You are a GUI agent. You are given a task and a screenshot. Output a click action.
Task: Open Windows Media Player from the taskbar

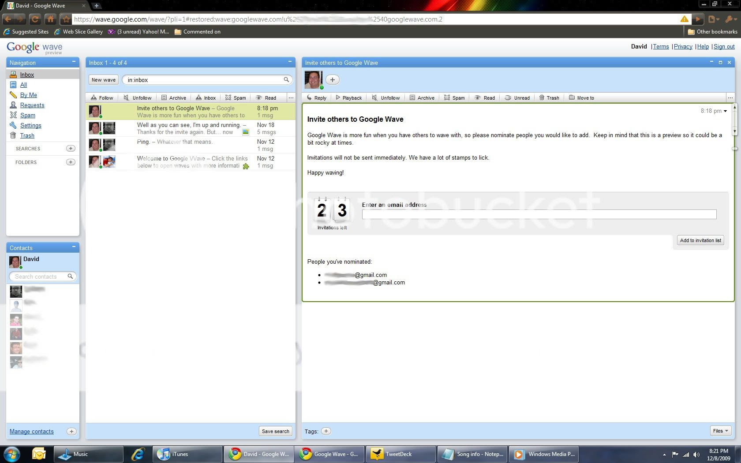pos(543,454)
